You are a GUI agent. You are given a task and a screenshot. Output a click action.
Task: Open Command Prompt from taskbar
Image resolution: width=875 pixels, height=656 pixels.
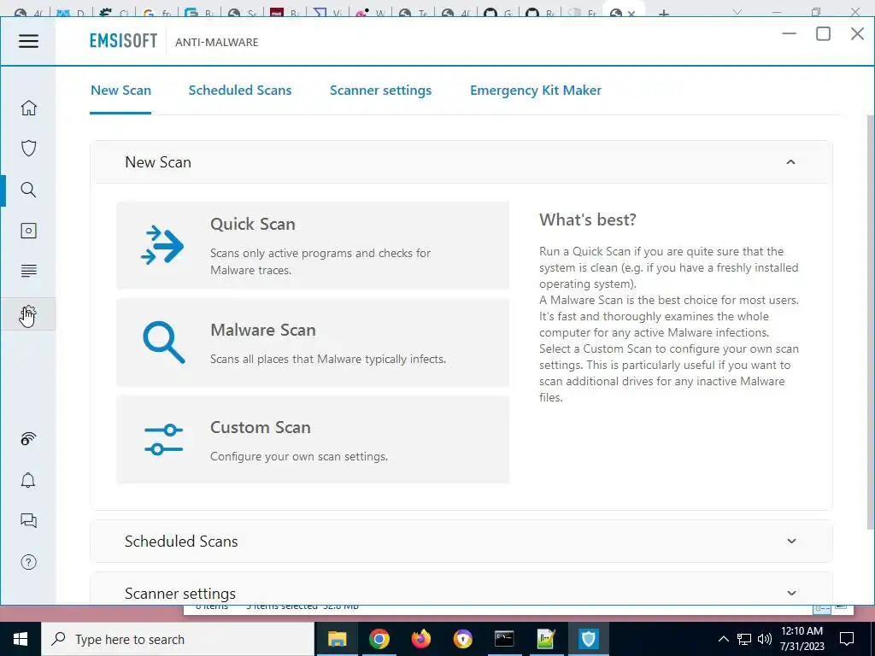click(504, 639)
